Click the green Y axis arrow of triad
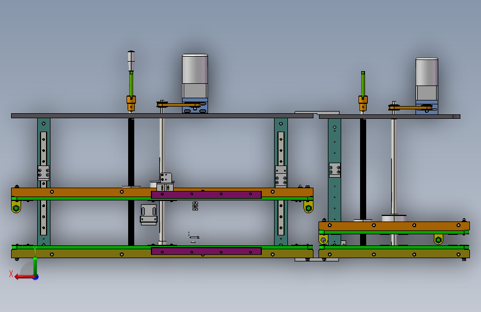Screen dimensions: 481x312 pos(36,265)
